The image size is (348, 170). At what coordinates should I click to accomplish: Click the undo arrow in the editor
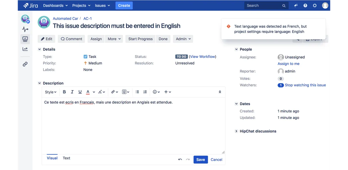point(180,160)
